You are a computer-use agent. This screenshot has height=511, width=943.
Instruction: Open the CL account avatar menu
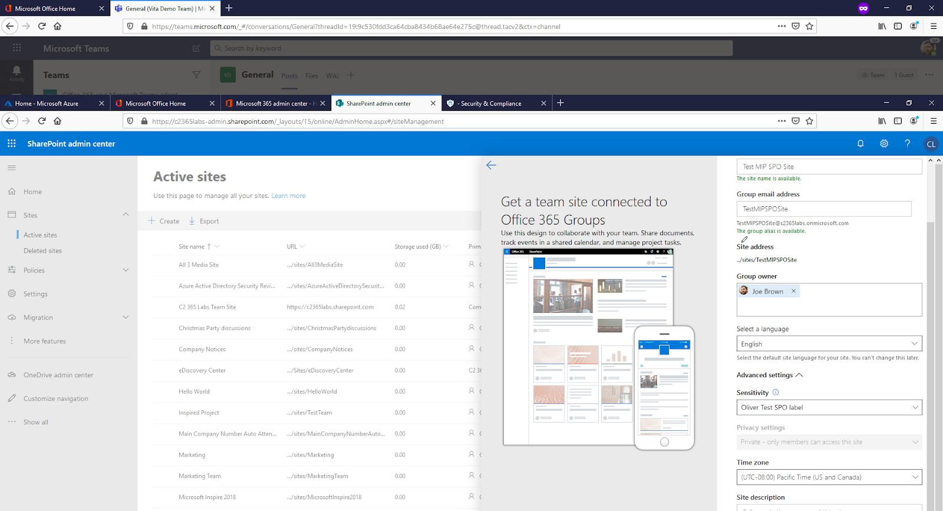(x=931, y=144)
